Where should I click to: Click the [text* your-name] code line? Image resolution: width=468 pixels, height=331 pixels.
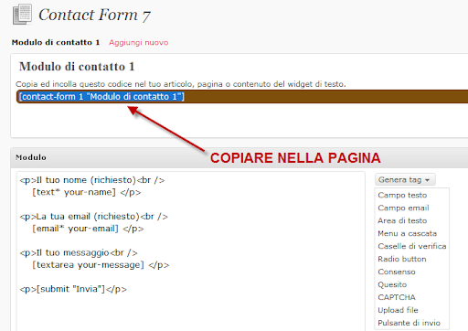click(87, 192)
